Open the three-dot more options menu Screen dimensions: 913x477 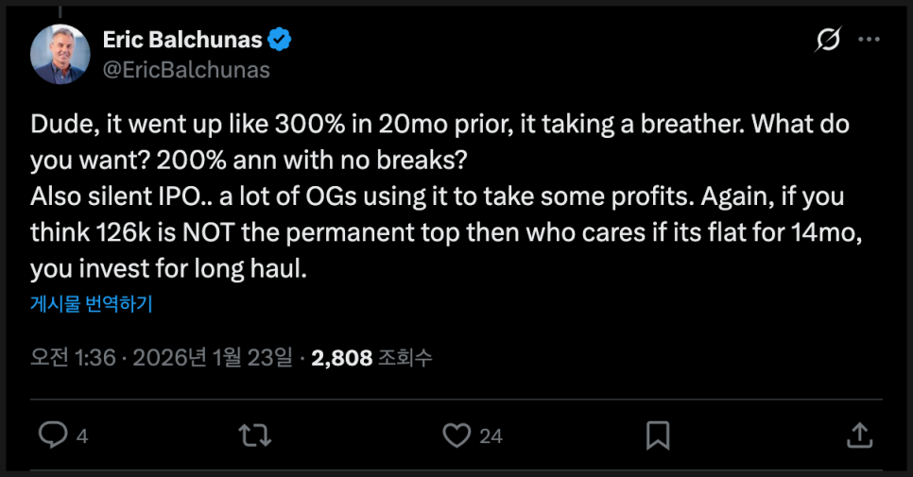(x=870, y=41)
